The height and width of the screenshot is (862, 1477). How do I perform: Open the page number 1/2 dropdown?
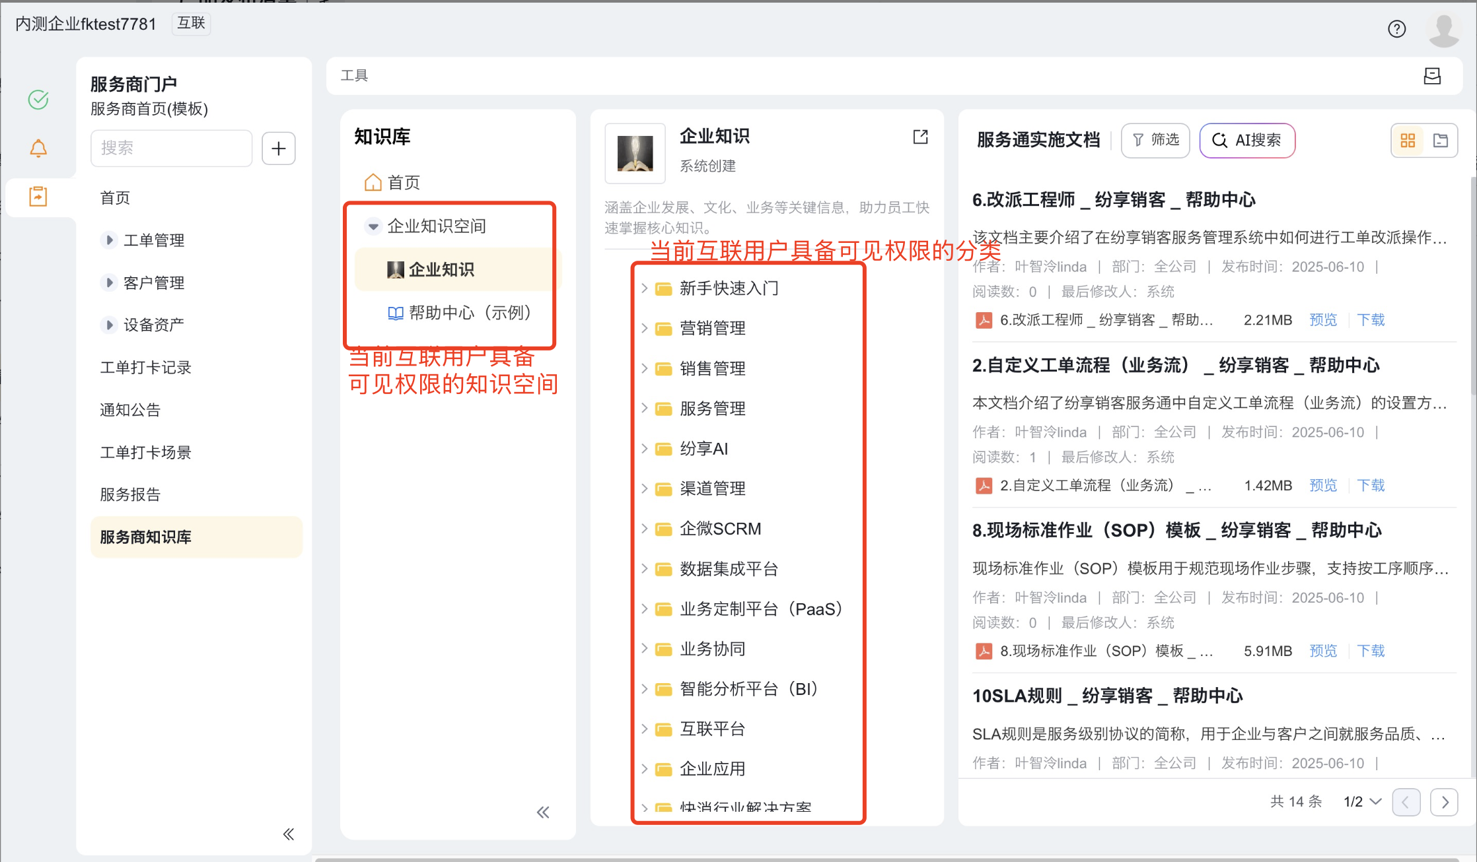point(1362,802)
